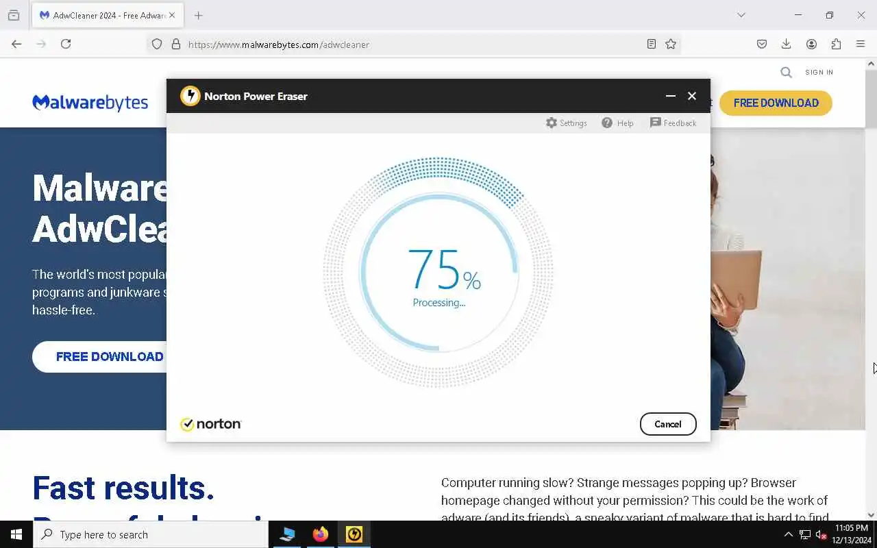Viewport: 877px width, 548px height.
Task: Open the Save to Pocket button
Action: click(x=762, y=44)
